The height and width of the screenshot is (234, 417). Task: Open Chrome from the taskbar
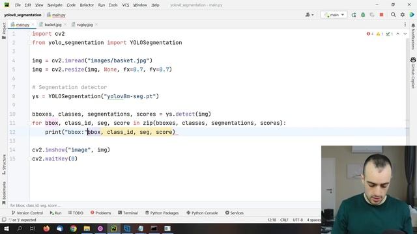tap(74, 228)
